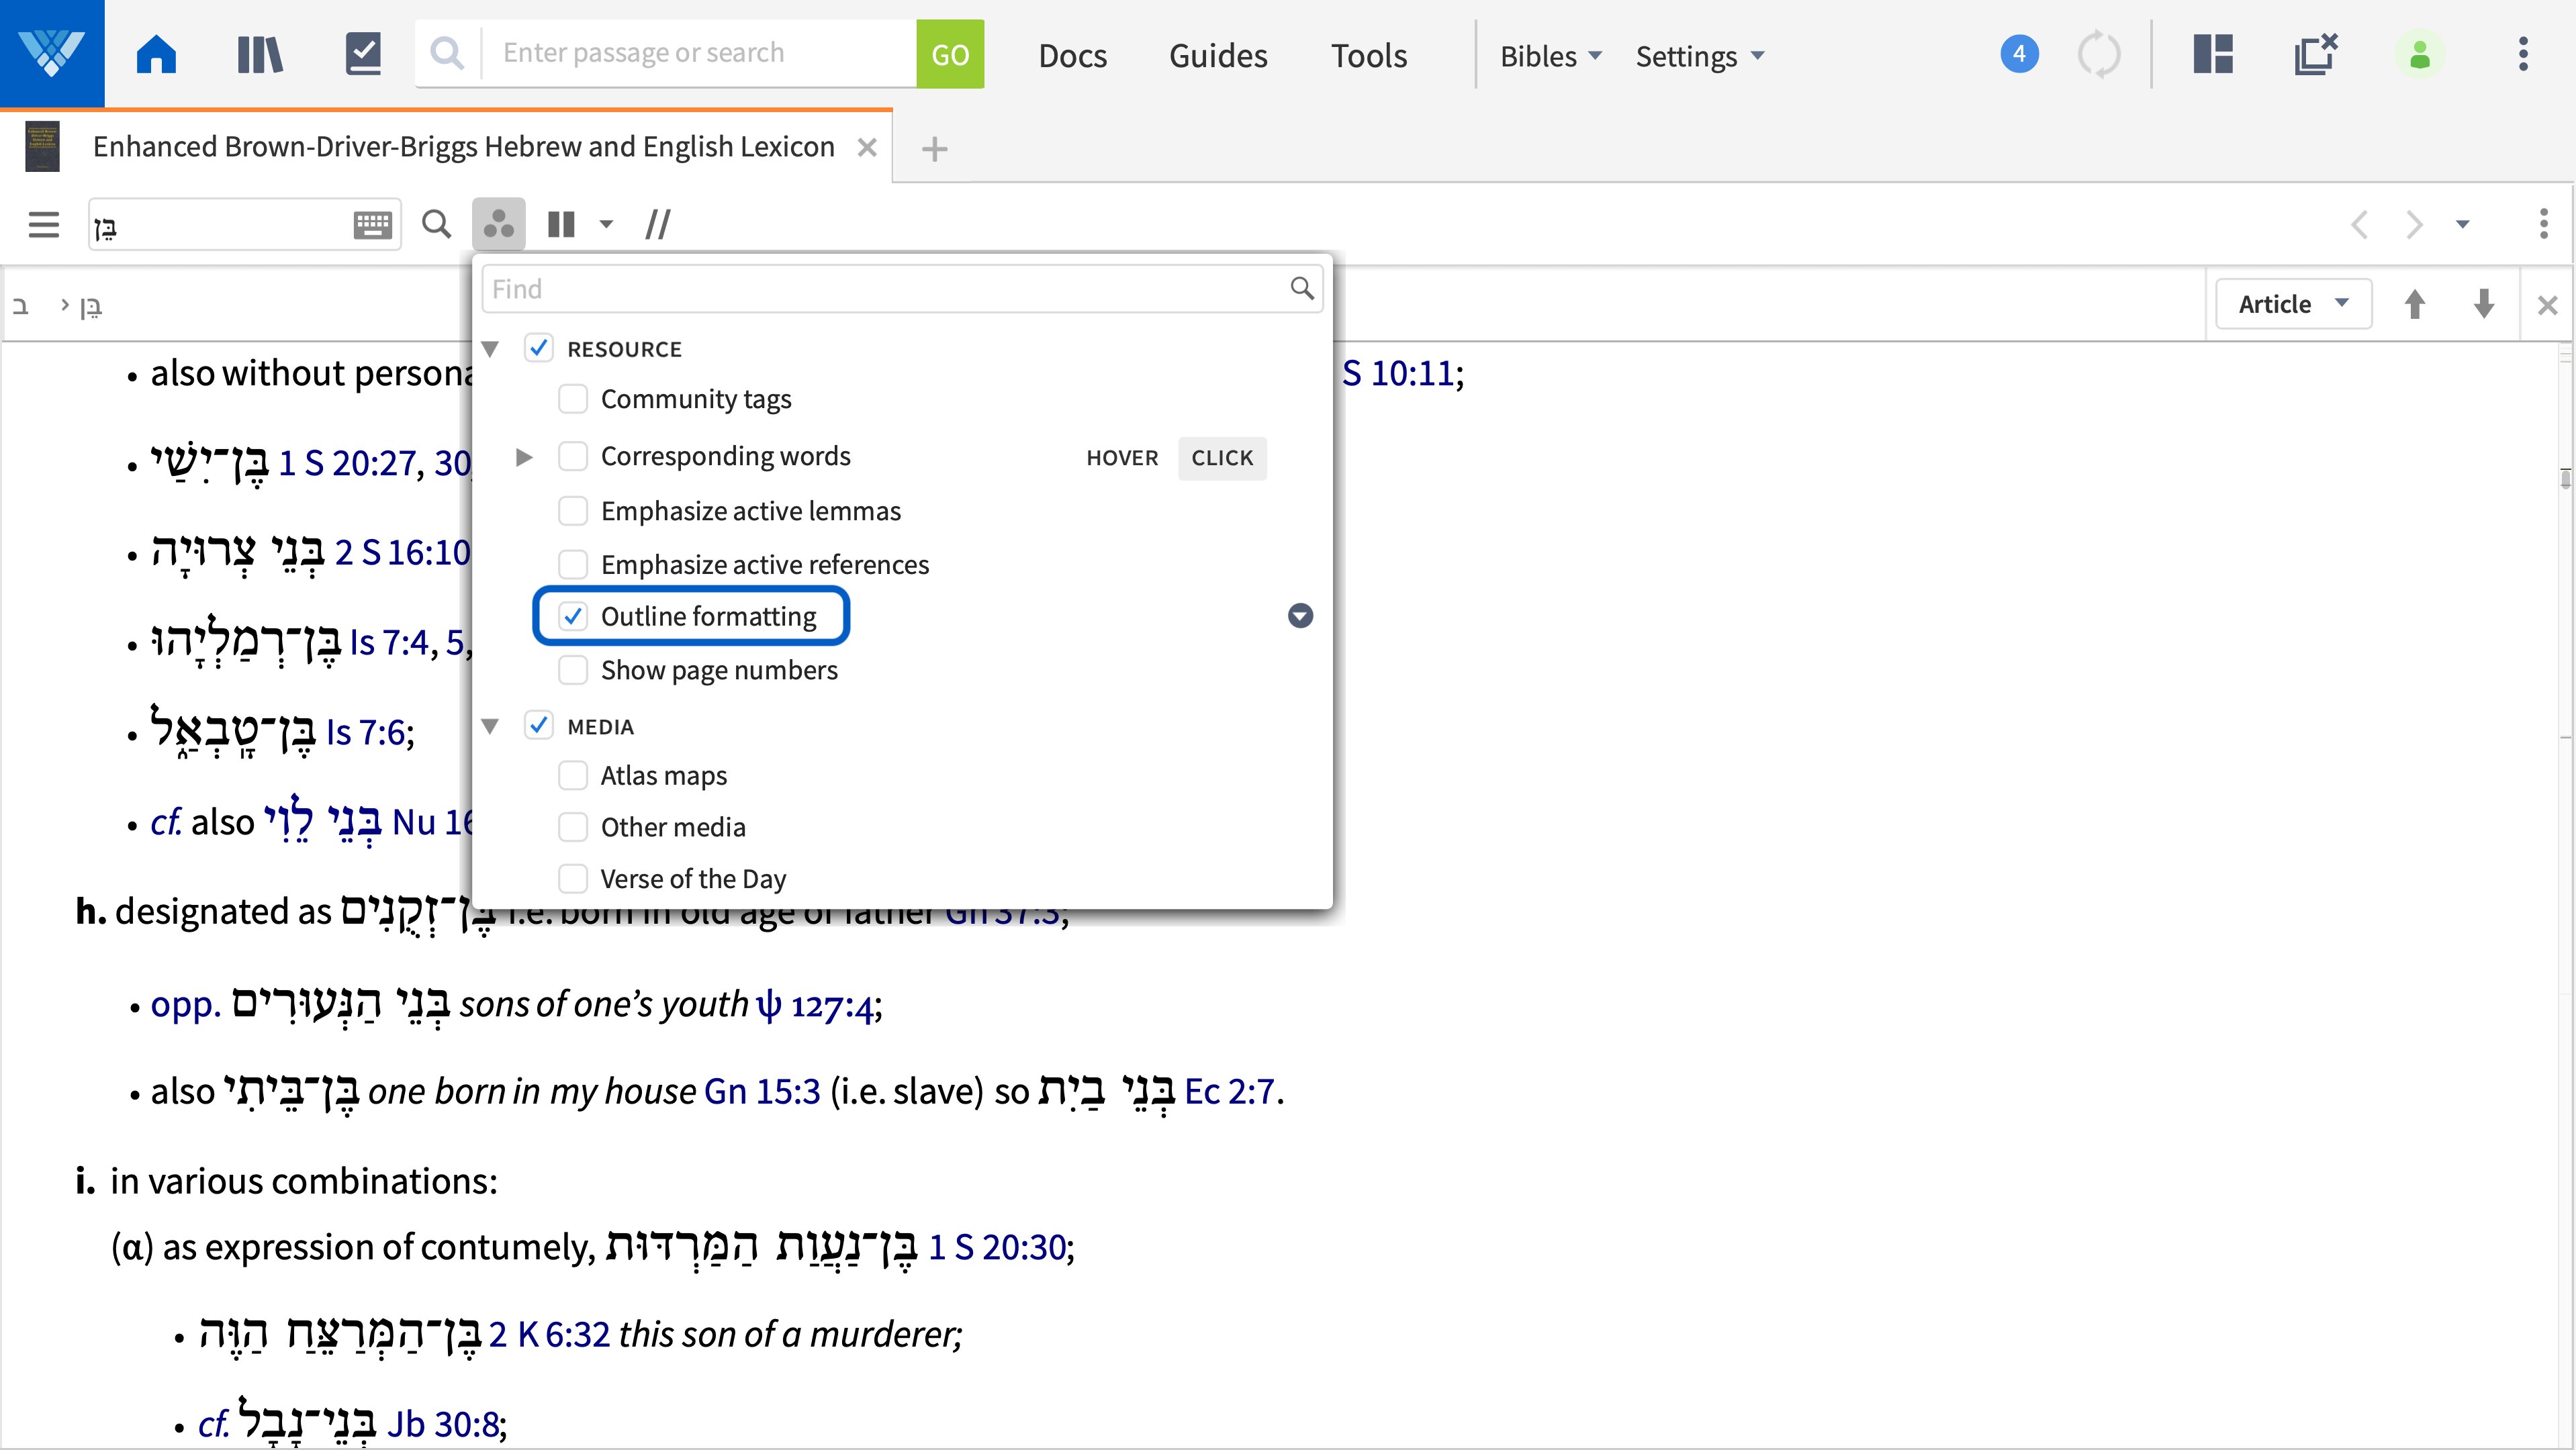
Task: Collapse the MEDIA section triangle
Action: click(x=490, y=726)
